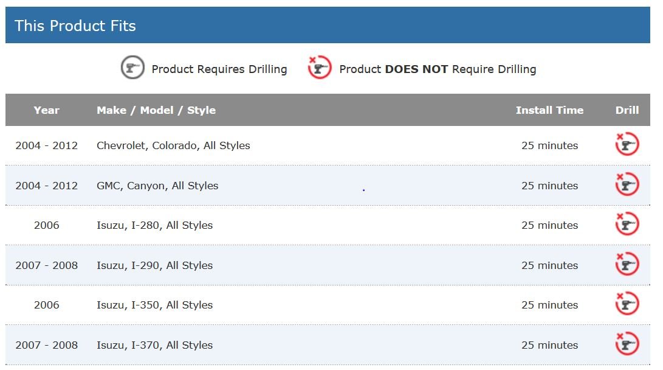This screenshot has height=370, width=663.
Task: Click the This Product Fits heading
Action: pyautogui.click(x=75, y=26)
